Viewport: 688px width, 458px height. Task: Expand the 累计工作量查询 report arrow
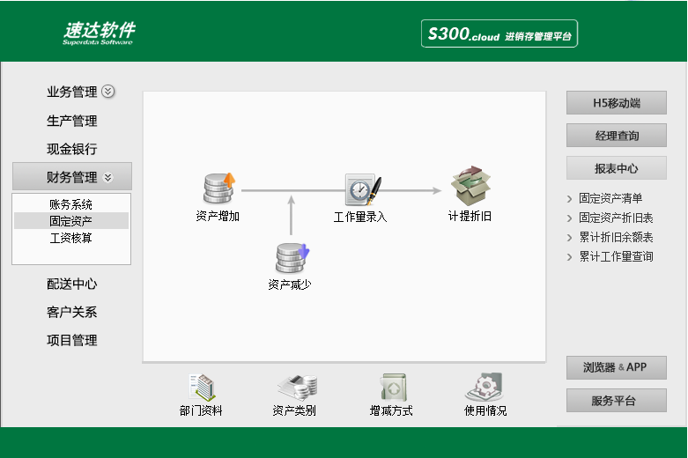(x=570, y=256)
